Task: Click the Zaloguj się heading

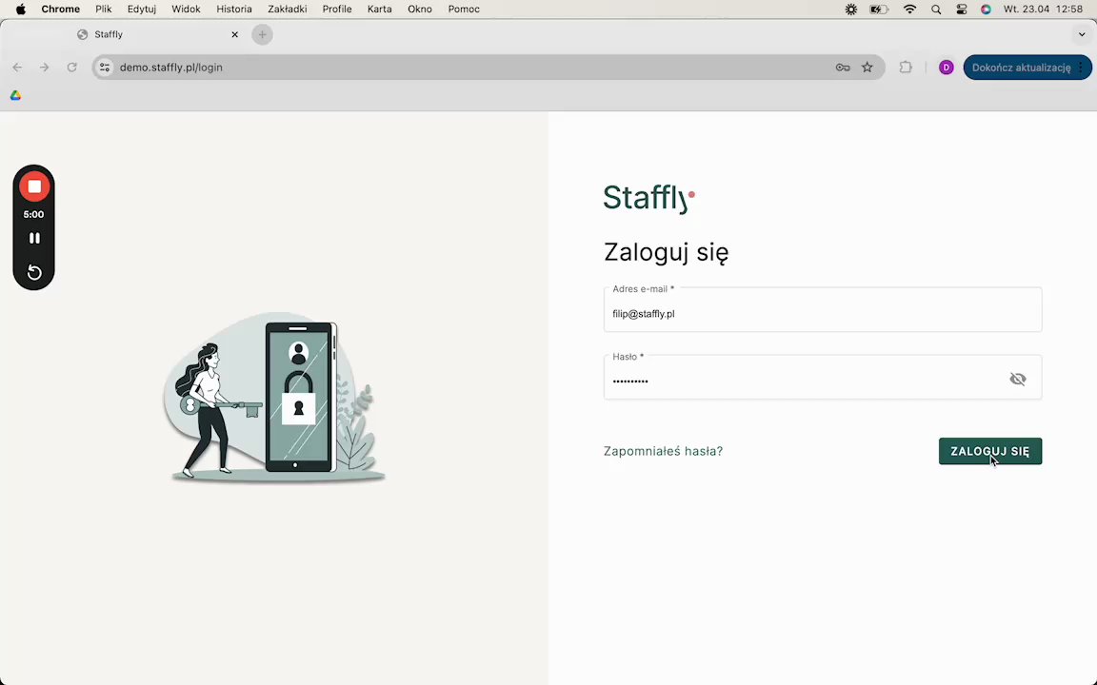Action: (666, 251)
